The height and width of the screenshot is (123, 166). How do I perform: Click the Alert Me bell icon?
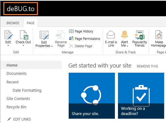[124, 34]
